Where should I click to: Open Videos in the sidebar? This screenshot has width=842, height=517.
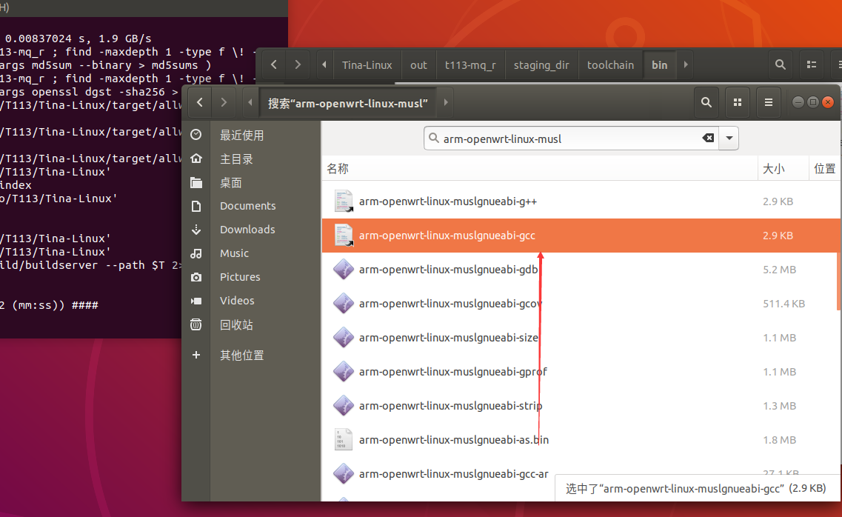(237, 301)
